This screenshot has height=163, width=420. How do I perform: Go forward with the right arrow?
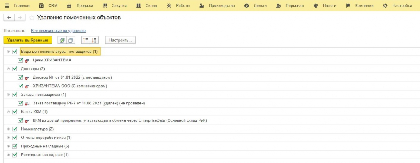coord(20,18)
